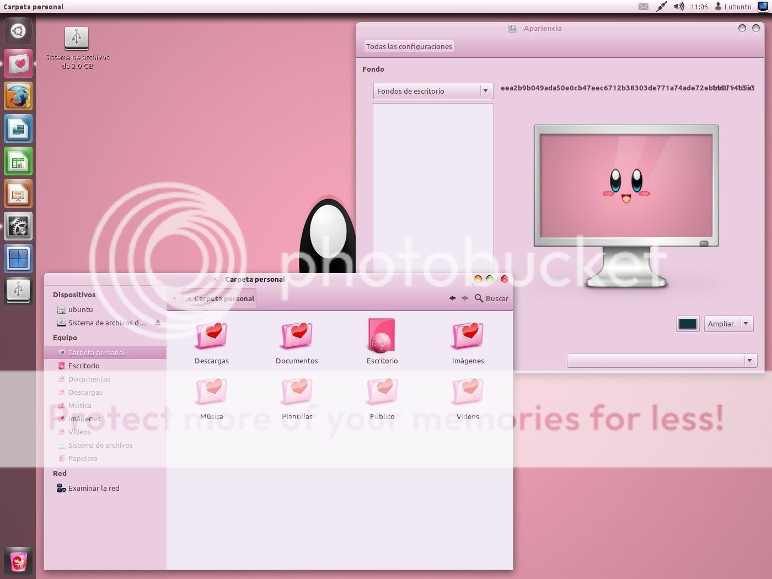Open the pink trash icon in the dock
The width and height of the screenshot is (772, 579).
(18, 561)
